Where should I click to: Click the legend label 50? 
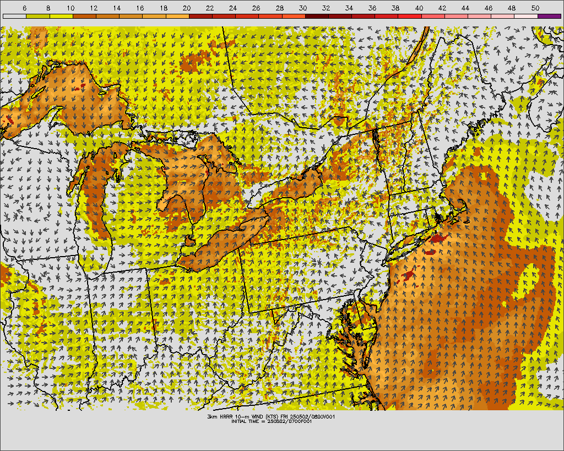click(x=535, y=8)
